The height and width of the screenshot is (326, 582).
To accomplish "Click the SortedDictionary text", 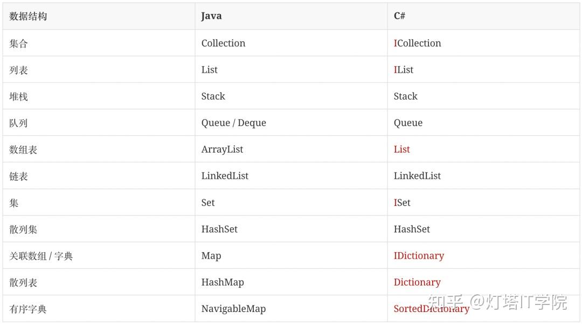I will point(431,309).
